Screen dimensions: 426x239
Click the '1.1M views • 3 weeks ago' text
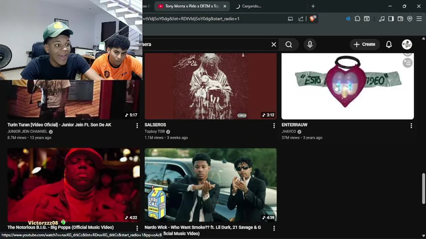(x=166, y=137)
